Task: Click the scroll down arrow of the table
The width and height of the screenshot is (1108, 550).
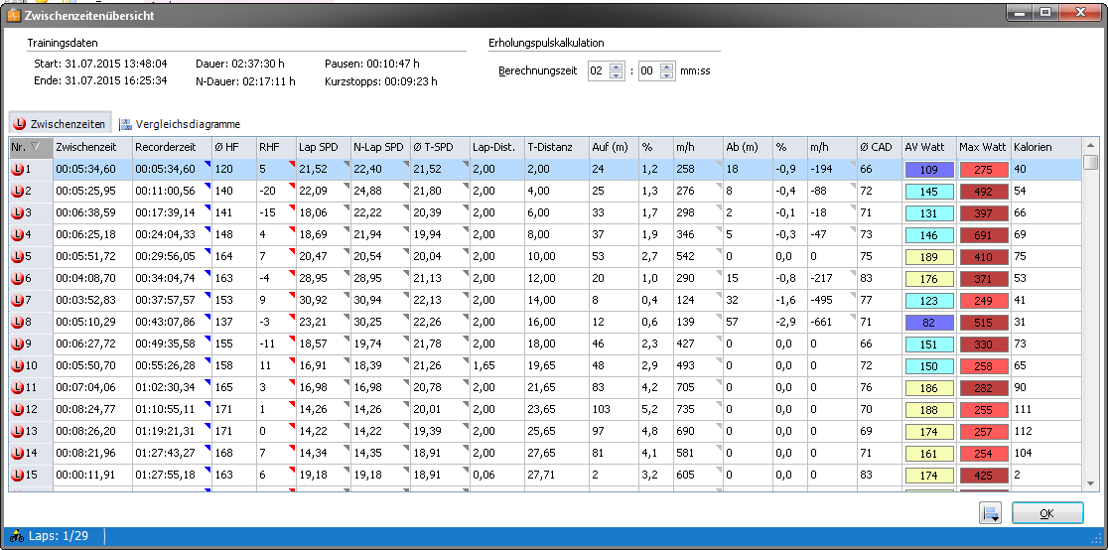Action: click(1091, 482)
